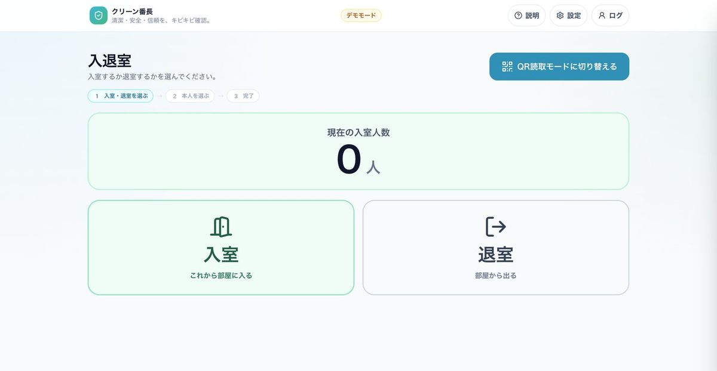Select step 1 入室・退室を選ぶ
The width and height of the screenshot is (717, 371).
(121, 96)
